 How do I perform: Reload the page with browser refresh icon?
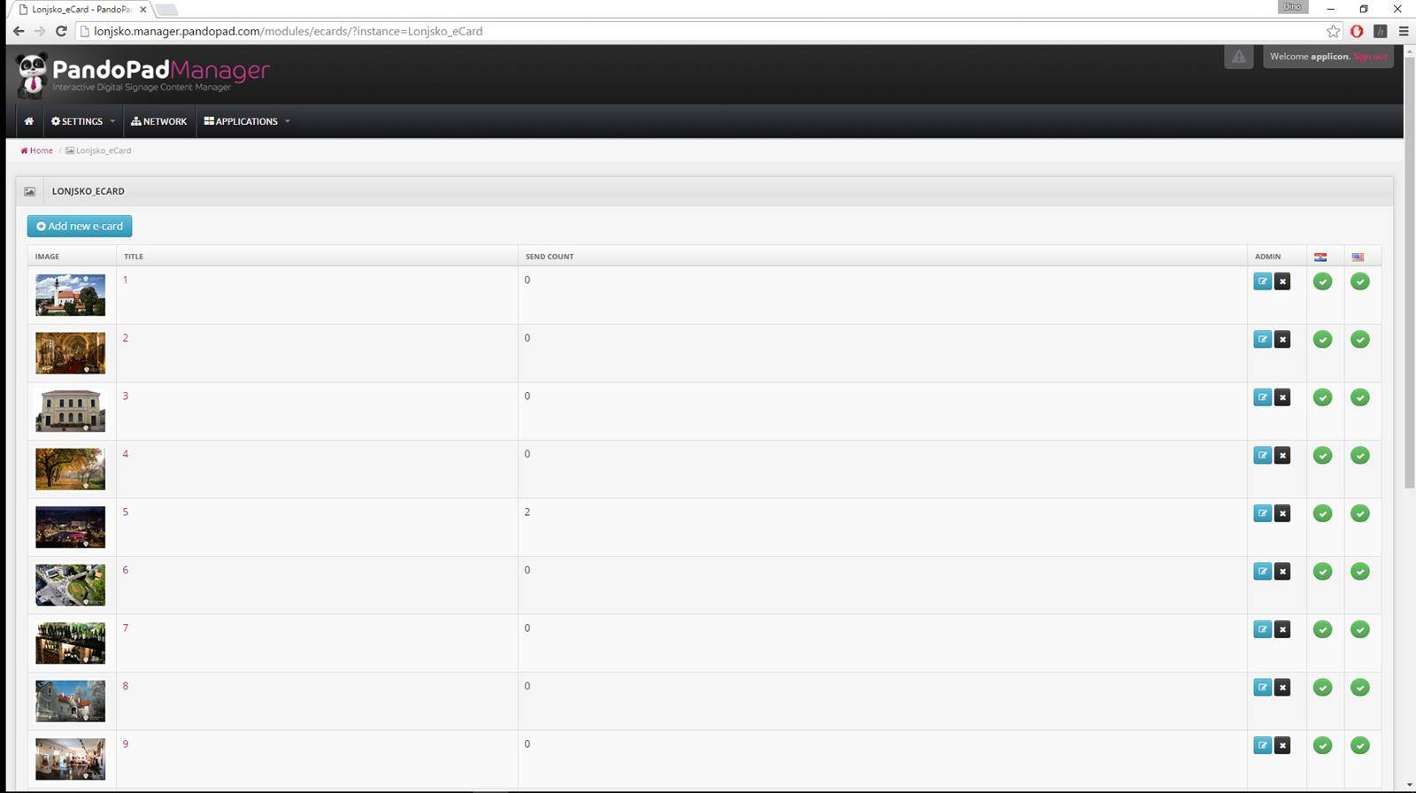61,31
